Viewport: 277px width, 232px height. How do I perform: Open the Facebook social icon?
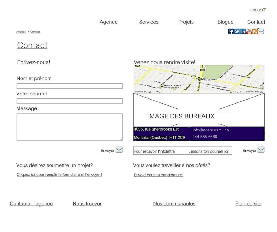click(231, 32)
